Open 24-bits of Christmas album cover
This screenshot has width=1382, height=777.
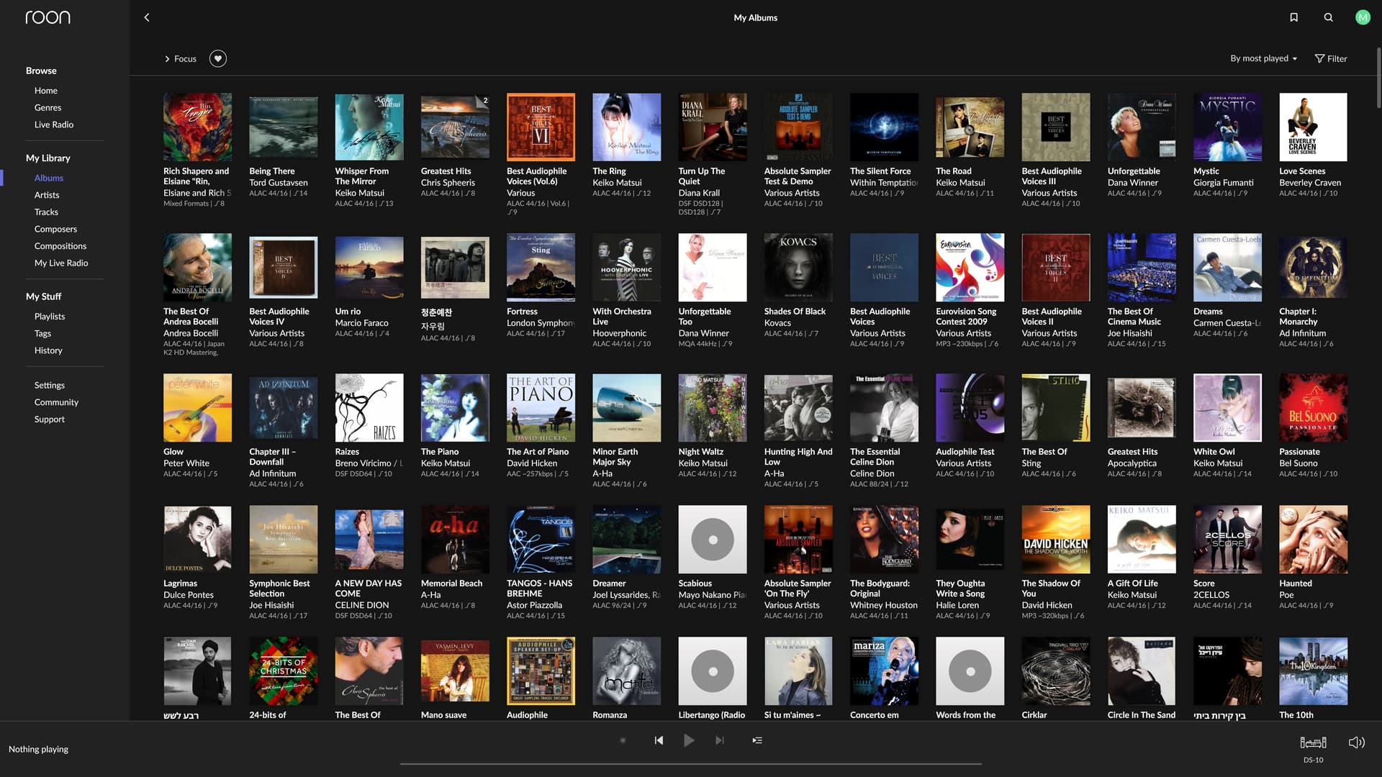(x=283, y=671)
